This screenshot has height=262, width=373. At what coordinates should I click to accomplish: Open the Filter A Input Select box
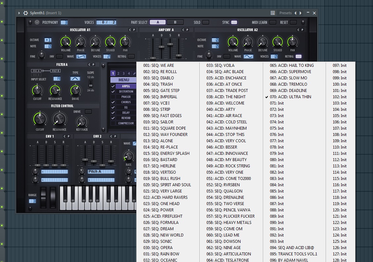[x=57, y=78]
